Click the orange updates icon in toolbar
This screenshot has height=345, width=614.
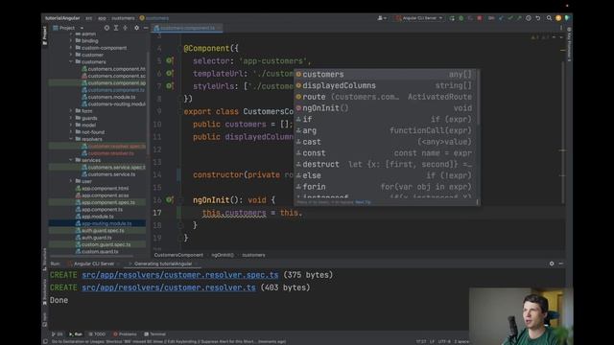pos(558,18)
